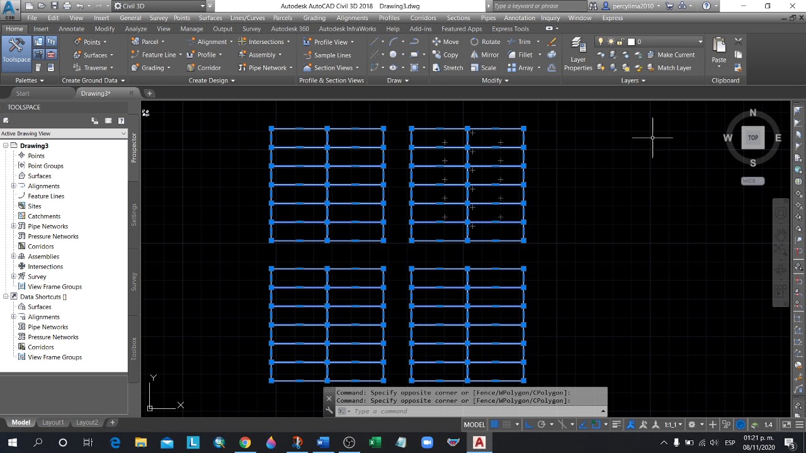Open the Array tool

(x=520, y=68)
